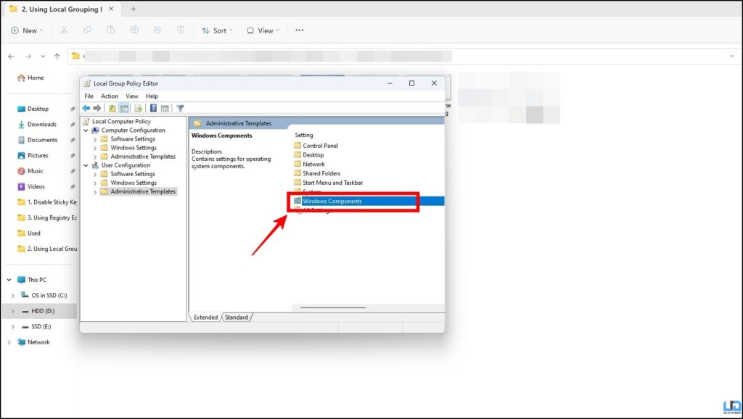Switch to the Standard tab
743x419 pixels.
[237, 318]
